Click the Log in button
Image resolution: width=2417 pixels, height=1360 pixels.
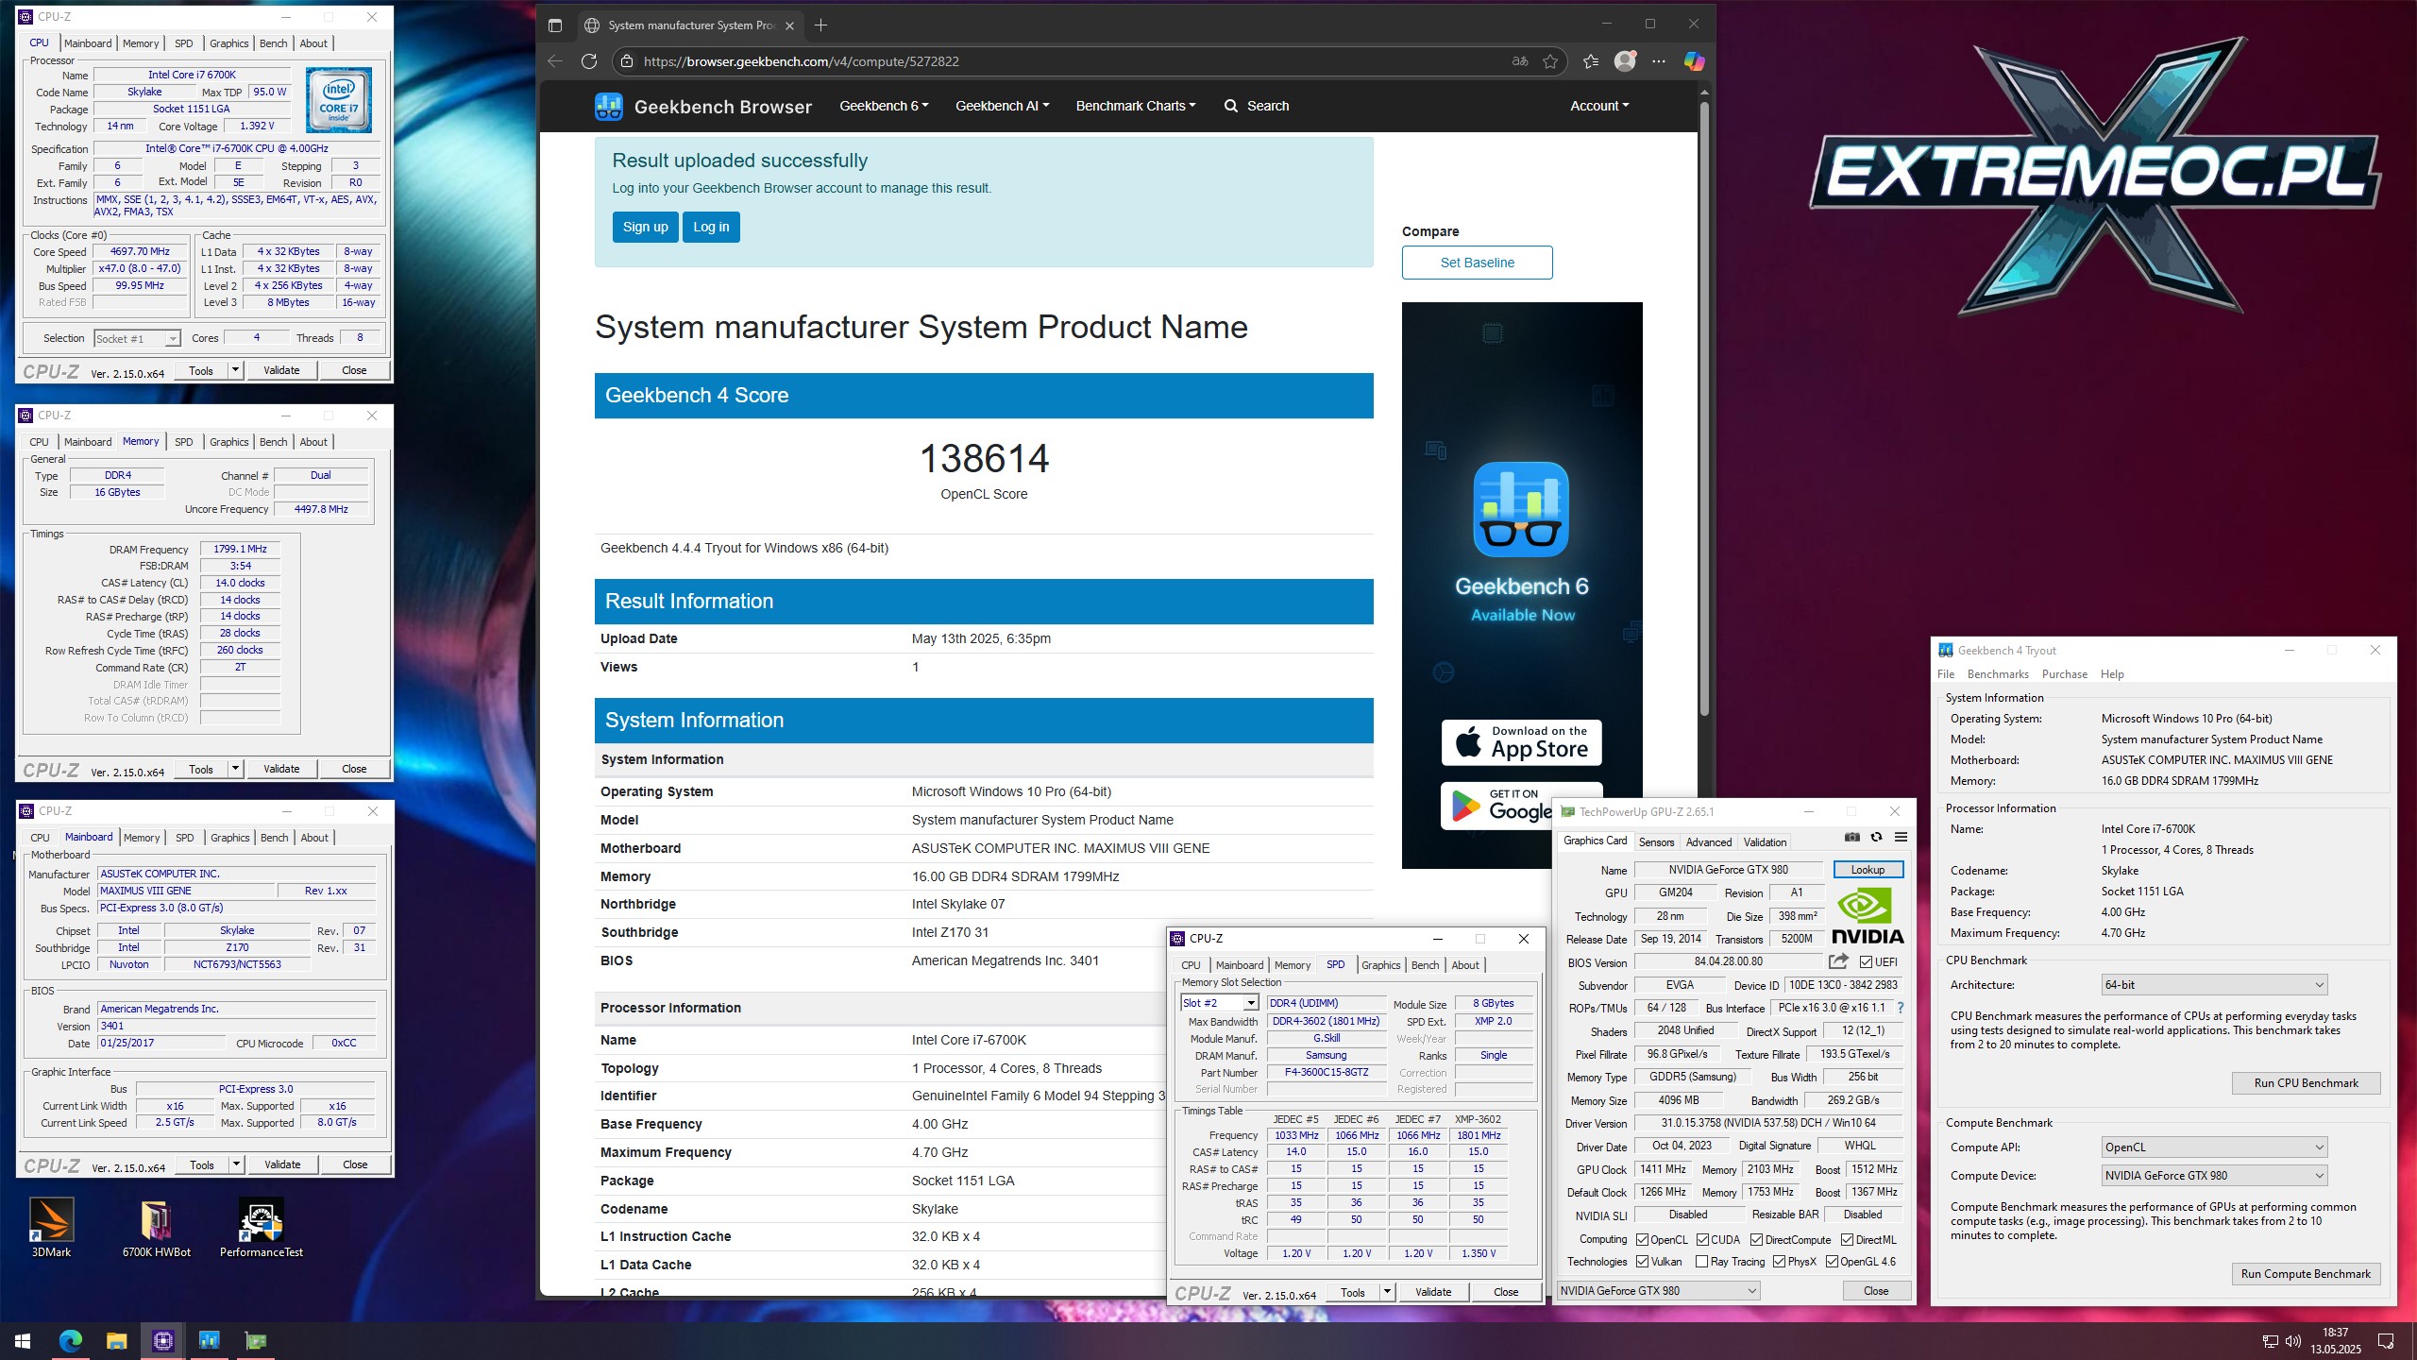point(711,227)
